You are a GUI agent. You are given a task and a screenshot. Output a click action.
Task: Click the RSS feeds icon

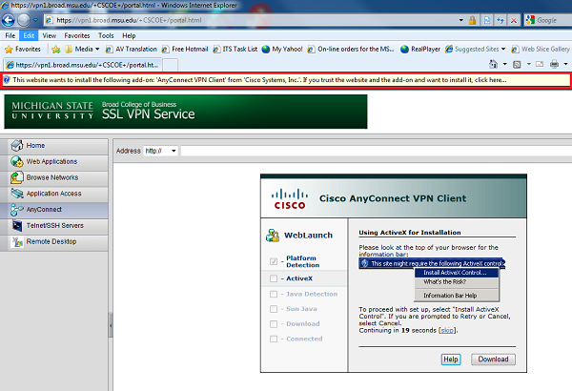tap(517, 64)
